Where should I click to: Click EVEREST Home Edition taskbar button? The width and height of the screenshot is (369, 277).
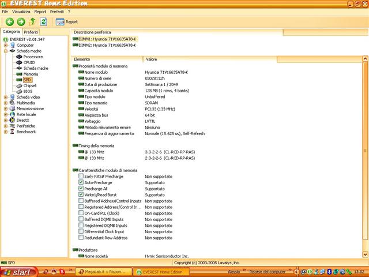click(161, 272)
